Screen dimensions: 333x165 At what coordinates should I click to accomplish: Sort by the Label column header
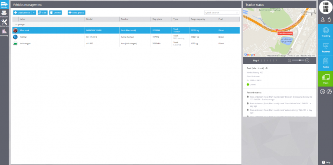point(52,19)
